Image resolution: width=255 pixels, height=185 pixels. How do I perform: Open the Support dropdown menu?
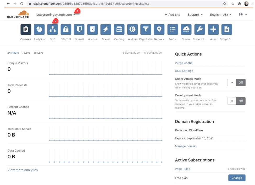(x=195, y=15)
